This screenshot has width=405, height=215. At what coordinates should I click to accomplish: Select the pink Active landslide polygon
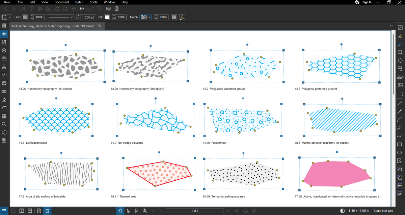(x=337, y=174)
